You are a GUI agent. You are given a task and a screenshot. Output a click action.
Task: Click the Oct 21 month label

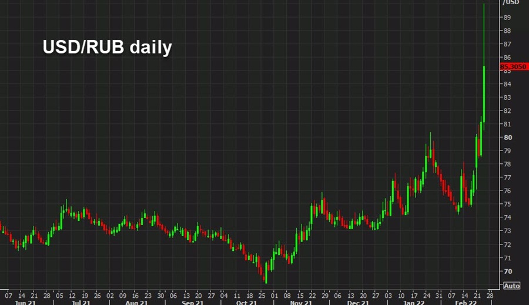(x=246, y=302)
